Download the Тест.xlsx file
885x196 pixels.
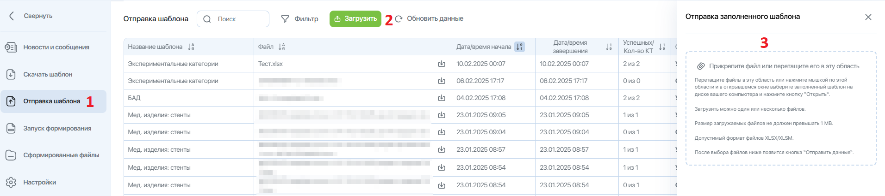pos(442,64)
